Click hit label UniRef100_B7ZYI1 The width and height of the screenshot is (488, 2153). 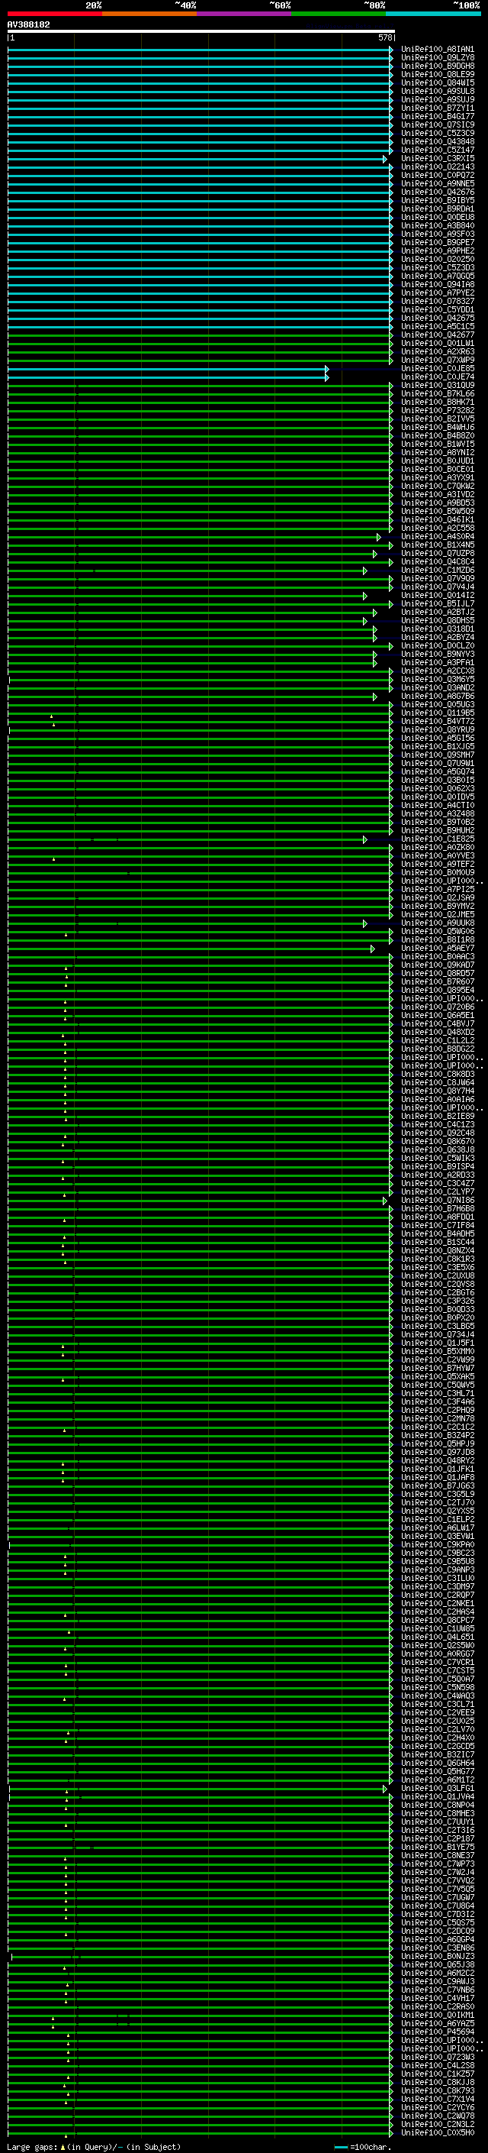[437, 108]
